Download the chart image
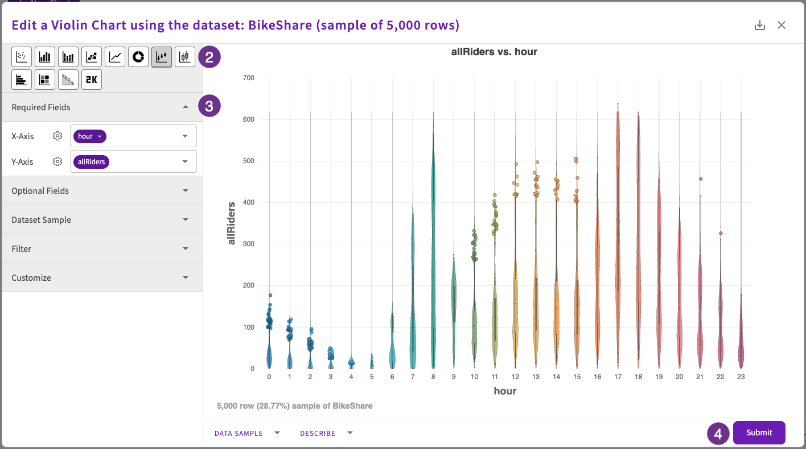The height and width of the screenshot is (449, 806). (x=759, y=25)
